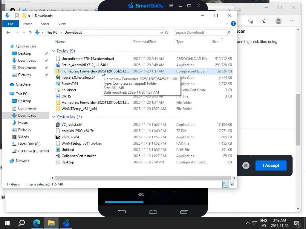Sort by Date modified column
306x229 pixels.
tap(144, 42)
